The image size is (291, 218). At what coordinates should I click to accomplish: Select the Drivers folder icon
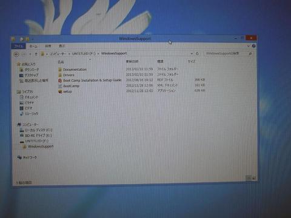pos(60,75)
